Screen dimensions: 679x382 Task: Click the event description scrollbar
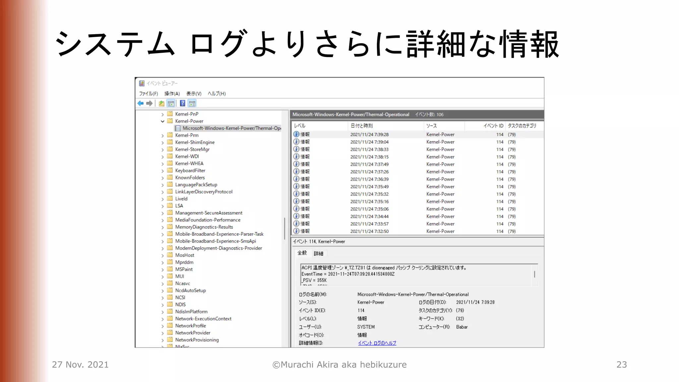pyautogui.click(x=534, y=274)
